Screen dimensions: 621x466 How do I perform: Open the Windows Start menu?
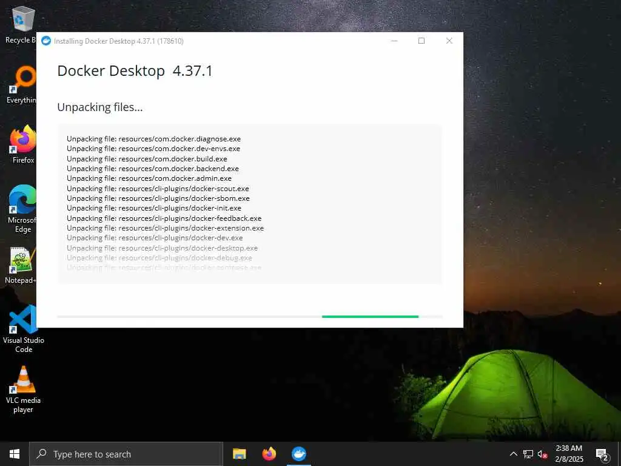15,454
